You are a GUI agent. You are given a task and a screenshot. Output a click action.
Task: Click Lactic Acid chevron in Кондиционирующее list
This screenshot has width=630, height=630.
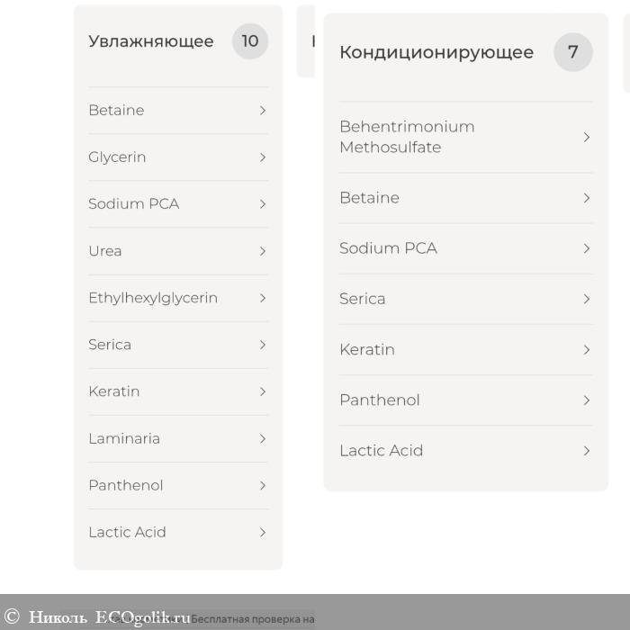click(587, 450)
